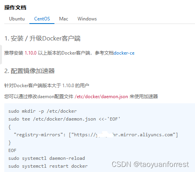Open the Mac tab
The image size is (195, 172).
(x=63, y=19)
